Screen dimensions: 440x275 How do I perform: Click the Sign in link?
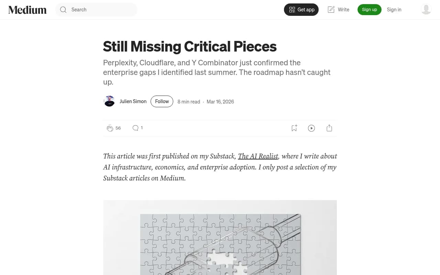point(394,10)
